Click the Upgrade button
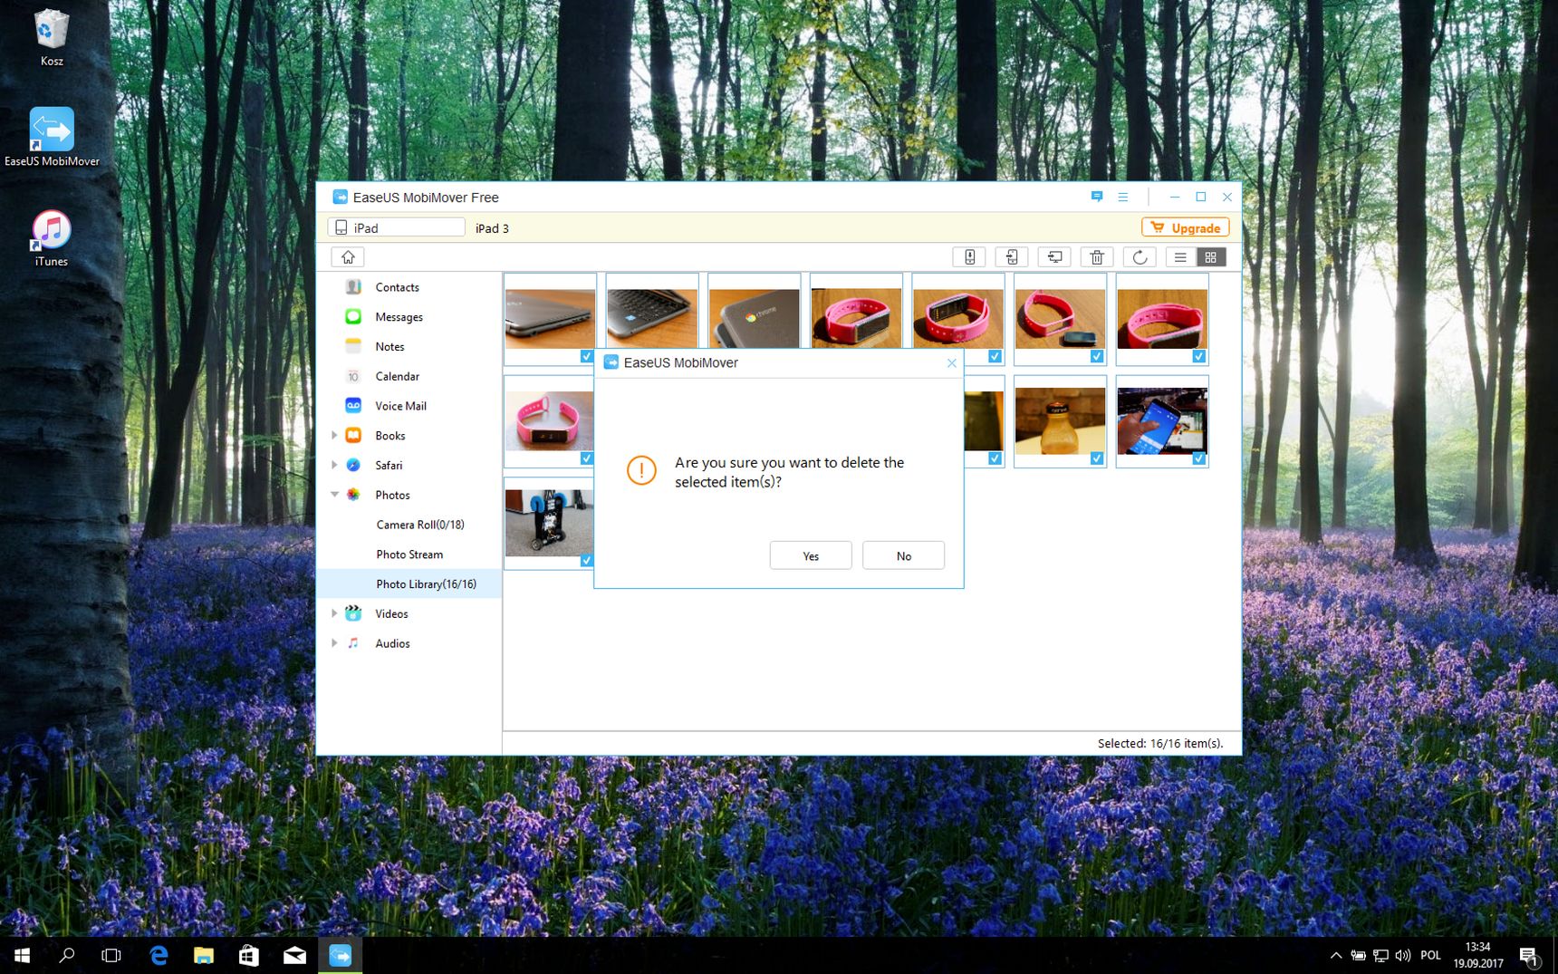 pos(1186,227)
